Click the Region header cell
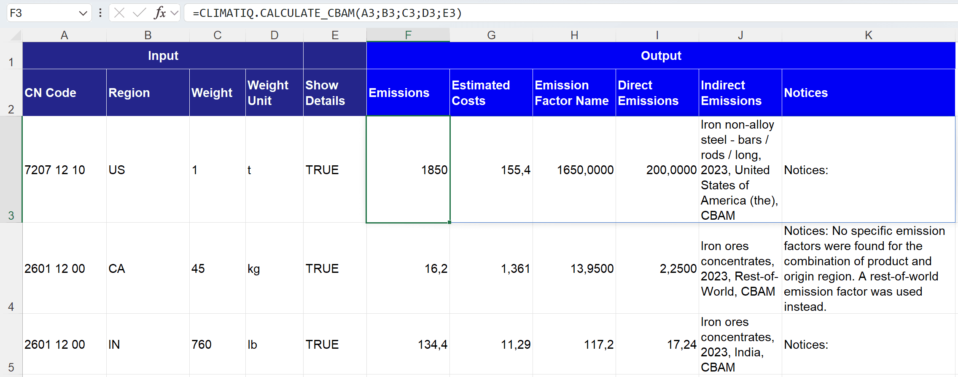The image size is (958, 377). (148, 93)
